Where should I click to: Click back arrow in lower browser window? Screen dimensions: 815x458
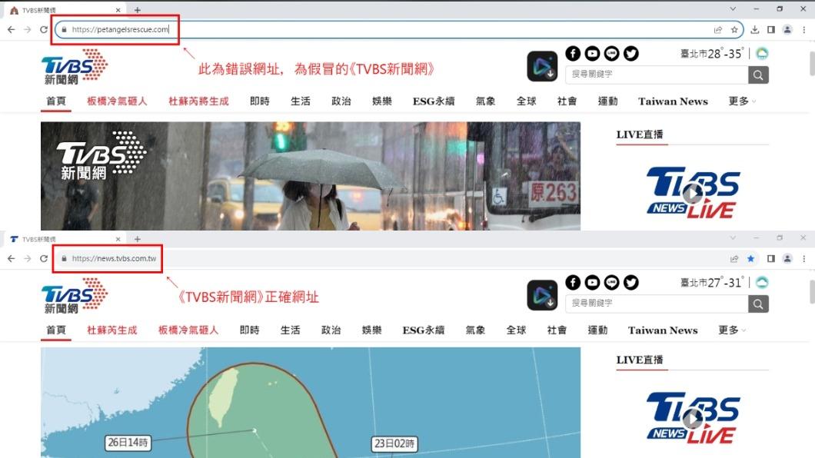pos(12,259)
